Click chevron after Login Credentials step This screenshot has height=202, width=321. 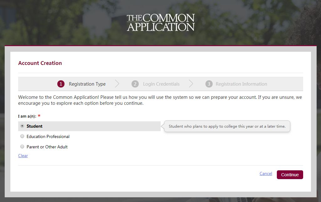pyautogui.click(x=191, y=84)
